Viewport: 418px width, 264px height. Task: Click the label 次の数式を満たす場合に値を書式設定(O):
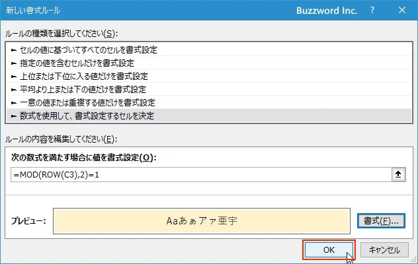84,158
